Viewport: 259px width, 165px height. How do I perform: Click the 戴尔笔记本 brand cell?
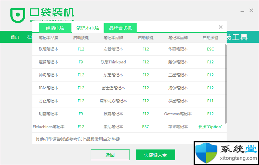(x=178, y=62)
